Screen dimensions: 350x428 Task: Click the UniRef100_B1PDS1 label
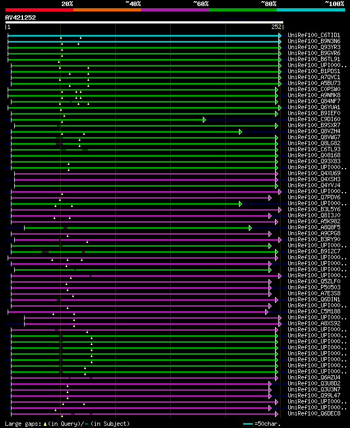point(314,71)
